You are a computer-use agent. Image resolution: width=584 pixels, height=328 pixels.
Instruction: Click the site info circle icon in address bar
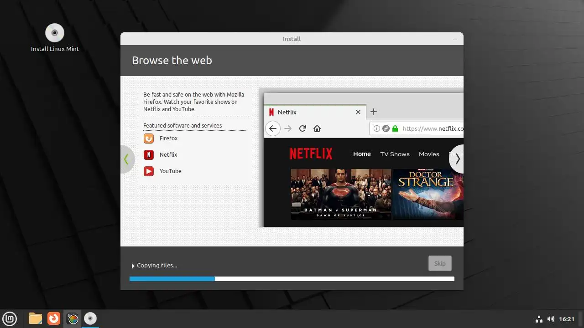[x=377, y=128]
